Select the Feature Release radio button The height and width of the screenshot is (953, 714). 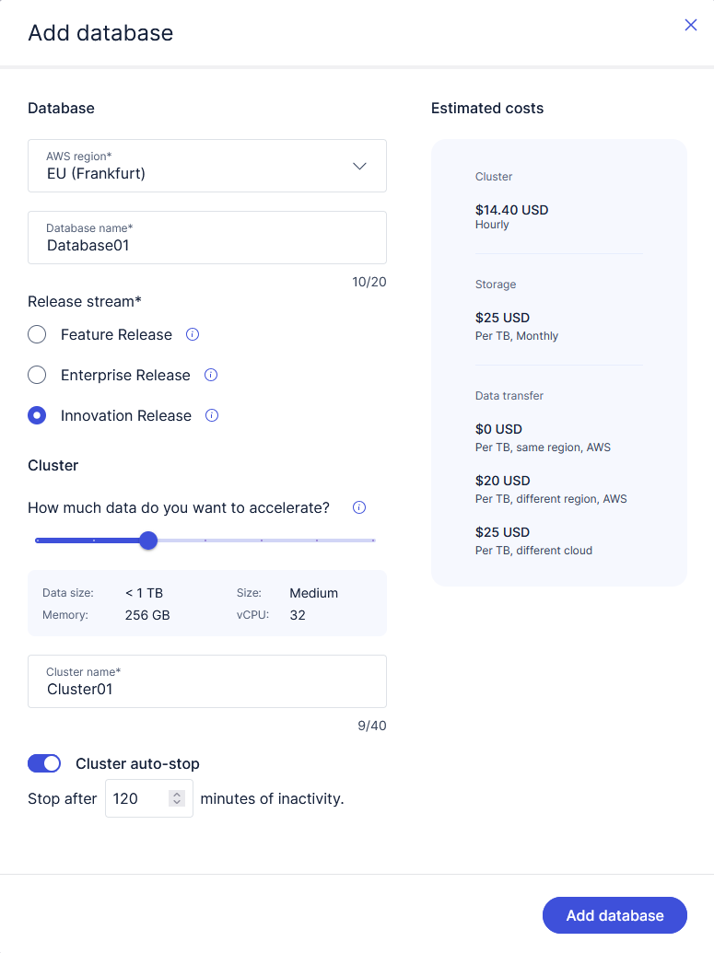(x=37, y=334)
